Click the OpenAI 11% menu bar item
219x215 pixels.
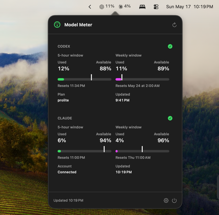pyautogui.click(x=107, y=7)
